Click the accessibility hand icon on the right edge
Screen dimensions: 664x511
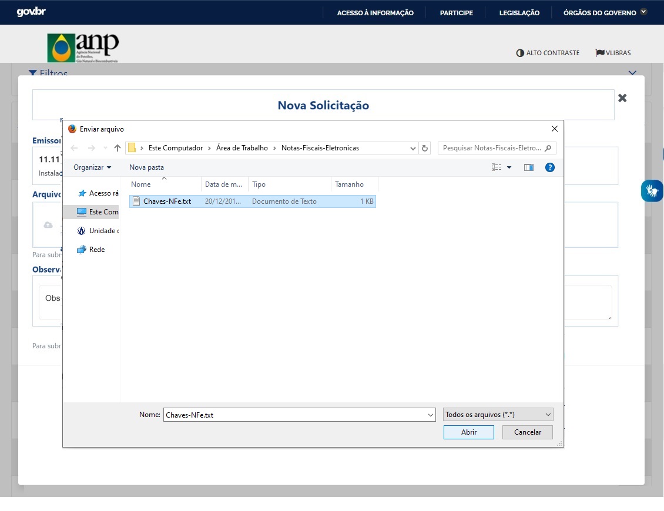(652, 191)
